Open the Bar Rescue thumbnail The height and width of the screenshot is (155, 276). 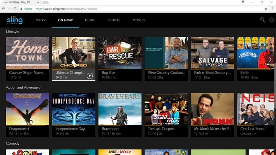pos(120,53)
